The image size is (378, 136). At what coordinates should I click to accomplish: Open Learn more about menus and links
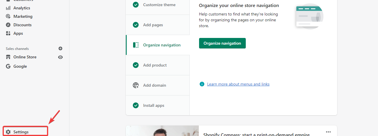pyautogui.click(x=238, y=84)
